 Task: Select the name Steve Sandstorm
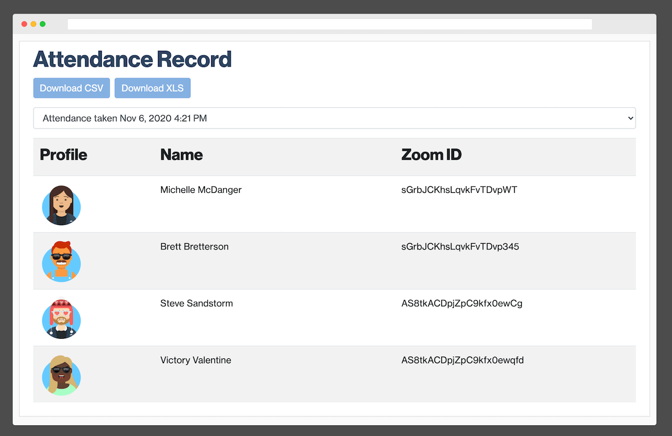click(x=197, y=304)
